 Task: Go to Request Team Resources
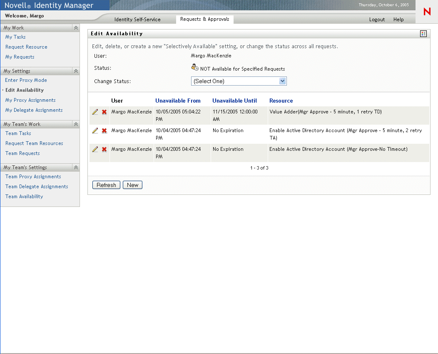click(34, 143)
